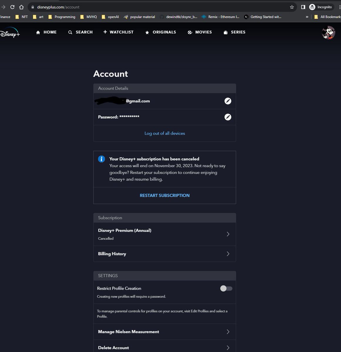Open SERIES in Disney+ navigation

point(234,32)
